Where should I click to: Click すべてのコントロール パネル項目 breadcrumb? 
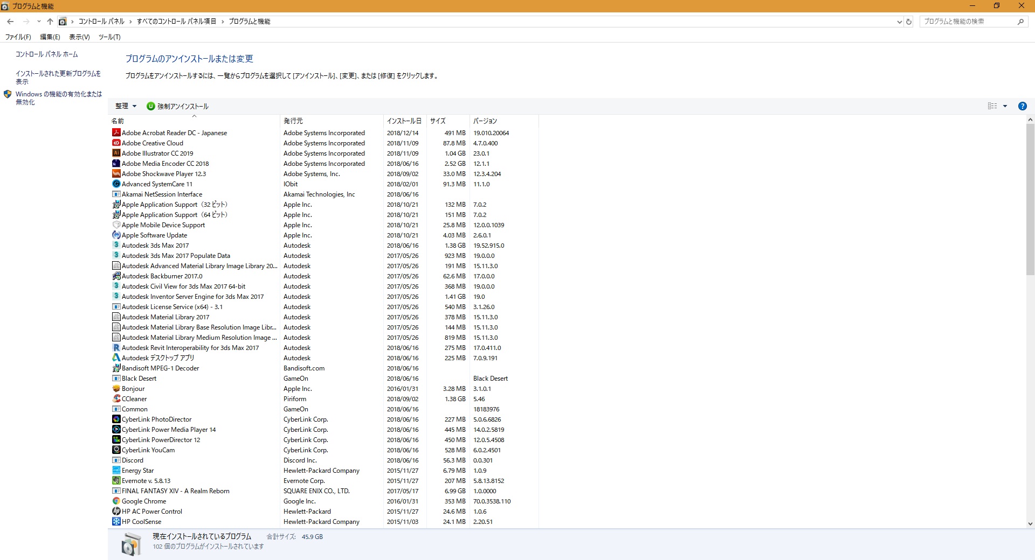pos(176,22)
